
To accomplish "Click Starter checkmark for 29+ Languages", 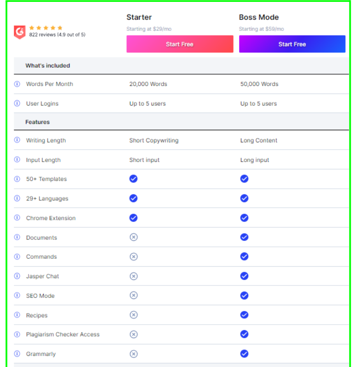I will tap(133, 198).
